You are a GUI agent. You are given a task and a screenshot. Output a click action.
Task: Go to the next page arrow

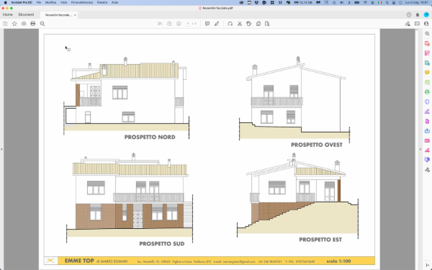(x=179, y=24)
